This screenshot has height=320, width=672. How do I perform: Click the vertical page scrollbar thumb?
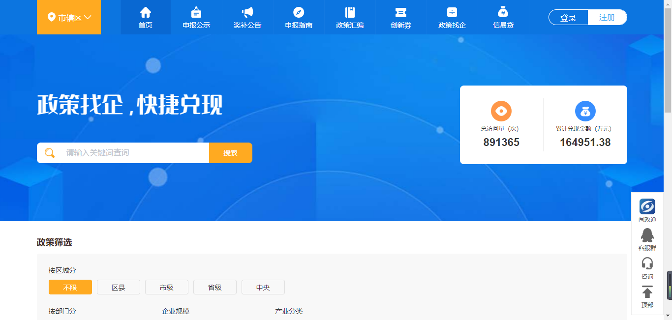(668, 60)
